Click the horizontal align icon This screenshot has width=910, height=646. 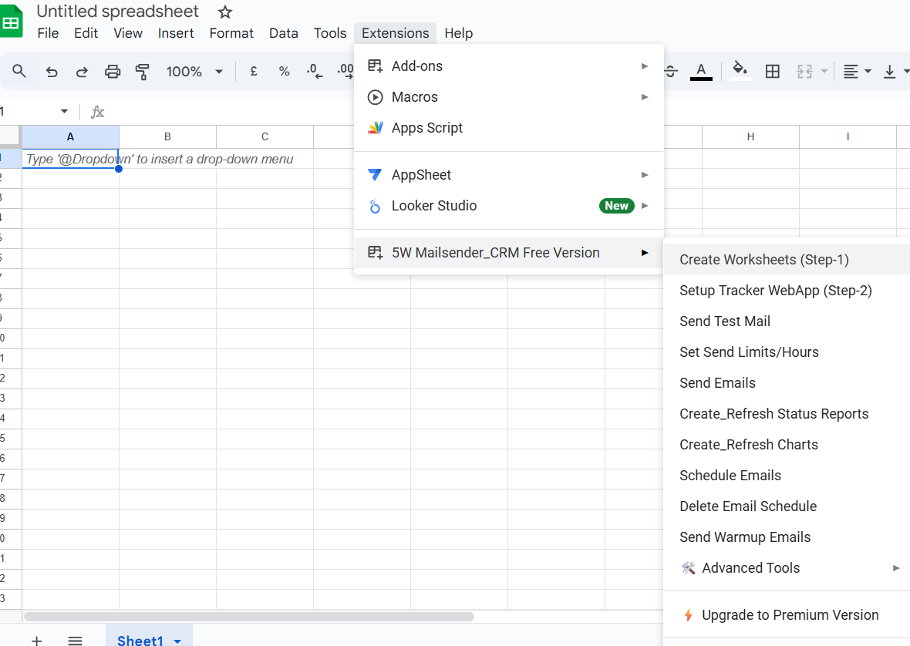pyautogui.click(x=851, y=72)
